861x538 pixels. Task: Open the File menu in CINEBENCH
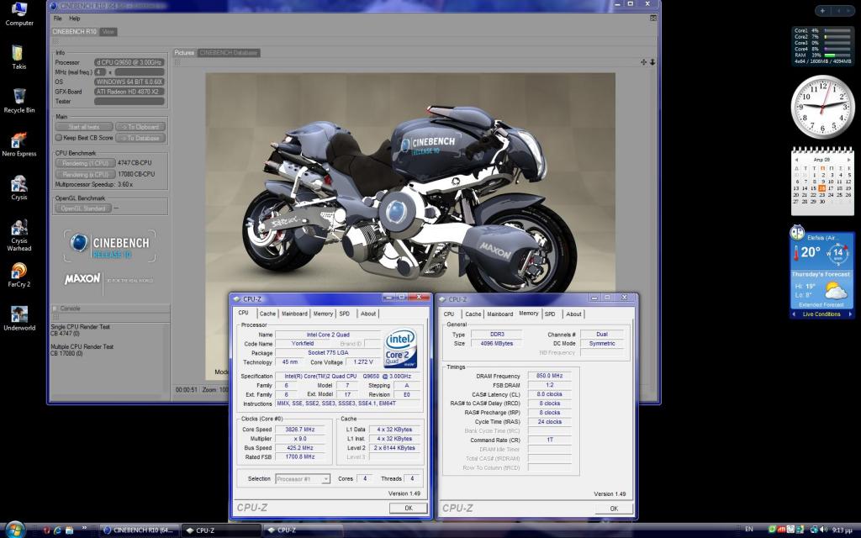click(x=58, y=18)
